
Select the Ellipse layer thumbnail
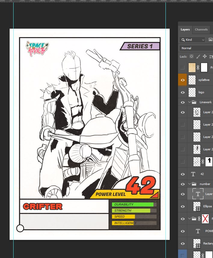click(197, 206)
